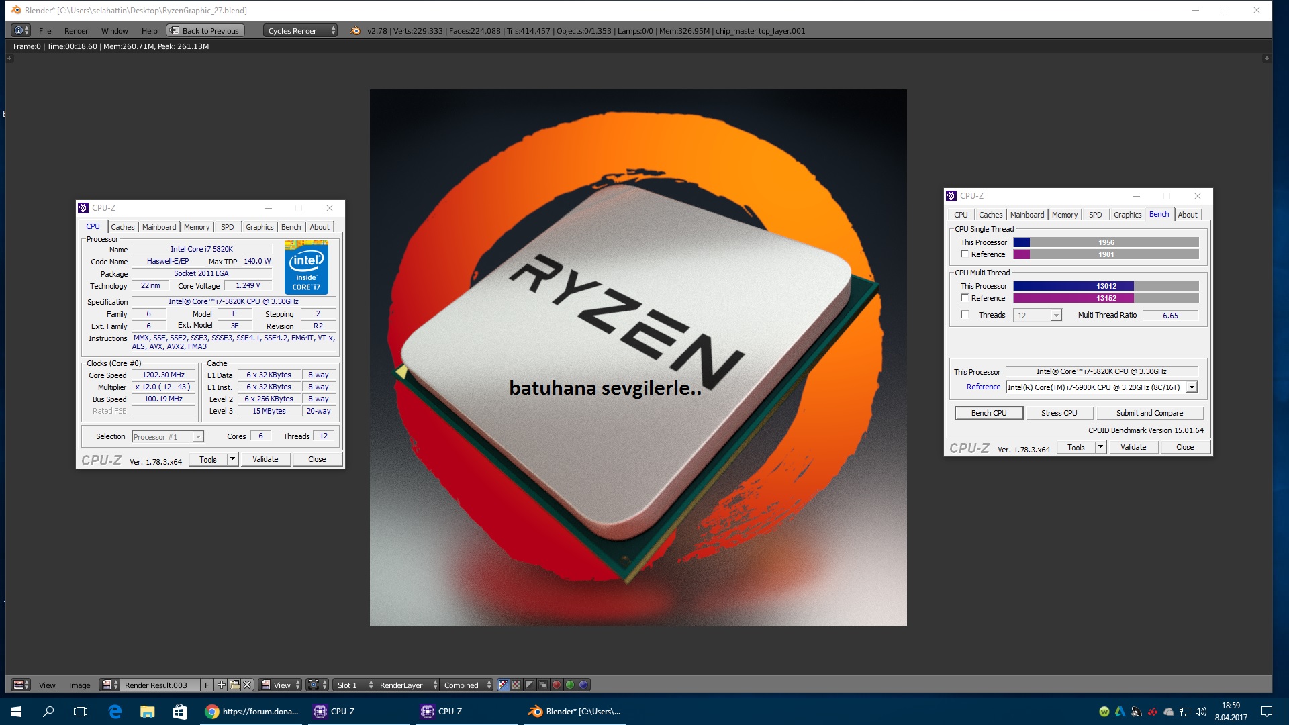Open the pivot point selector icon
1289x725 pixels.
coord(318,685)
